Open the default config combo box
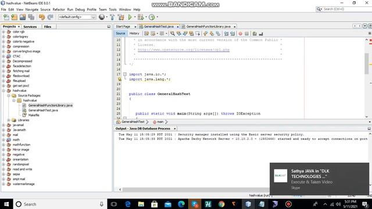 coord(77,17)
